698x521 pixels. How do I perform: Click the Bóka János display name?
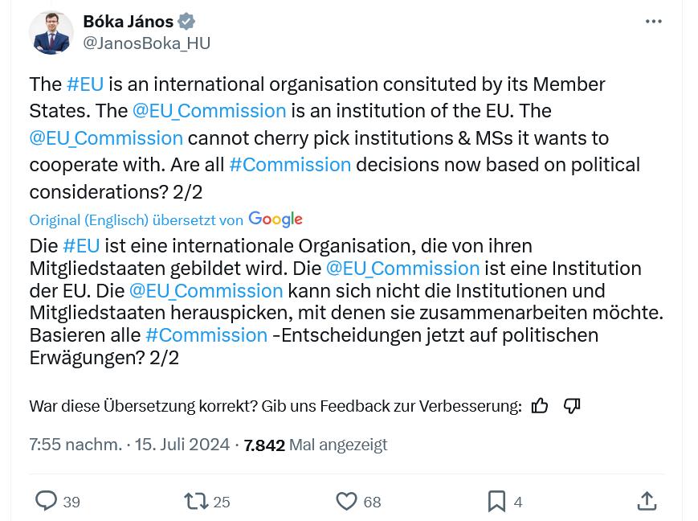tap(128, 22)
